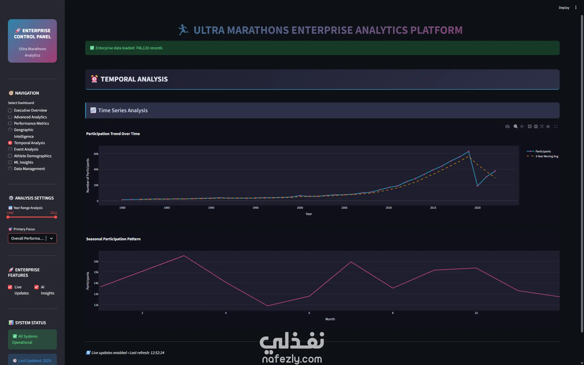584x365 pixels.
Task: Reset chart axes with home icon
Action: pos(548,127)
